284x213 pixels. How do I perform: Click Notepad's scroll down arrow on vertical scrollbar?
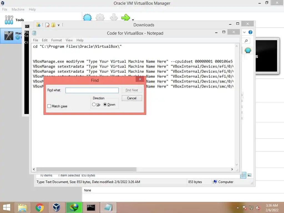point(237,164)
